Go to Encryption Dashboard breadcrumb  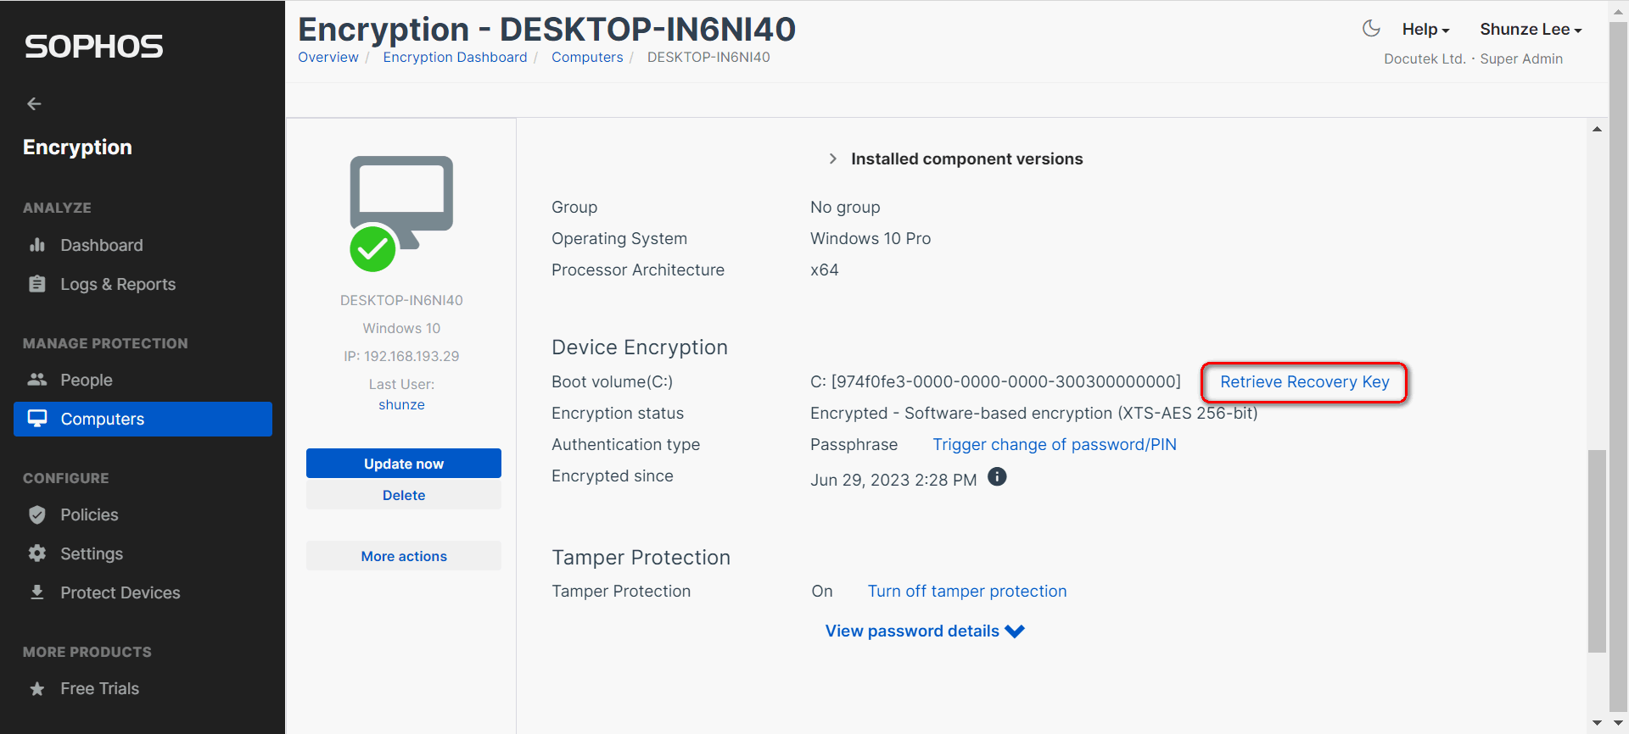(455, 57)
